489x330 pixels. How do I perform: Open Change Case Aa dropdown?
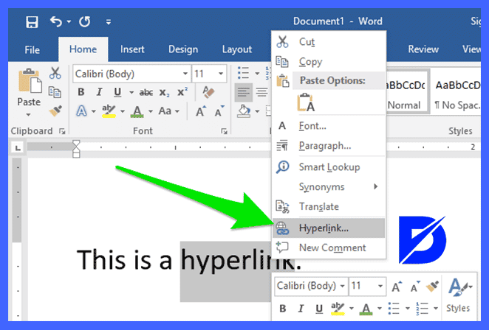click(x=168, y=111)
